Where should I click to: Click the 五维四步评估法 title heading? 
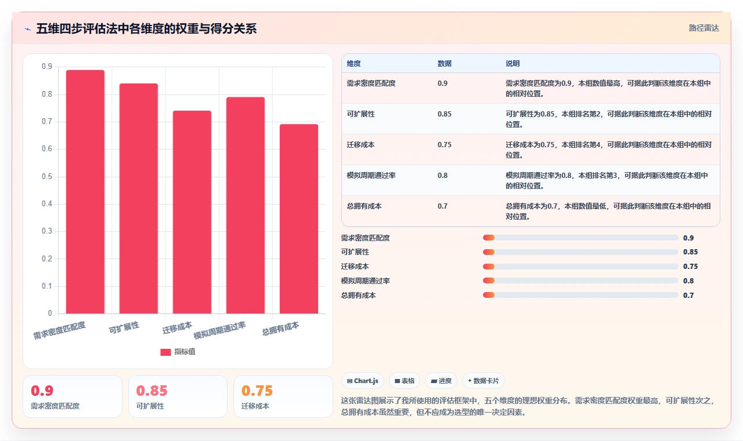146,28
